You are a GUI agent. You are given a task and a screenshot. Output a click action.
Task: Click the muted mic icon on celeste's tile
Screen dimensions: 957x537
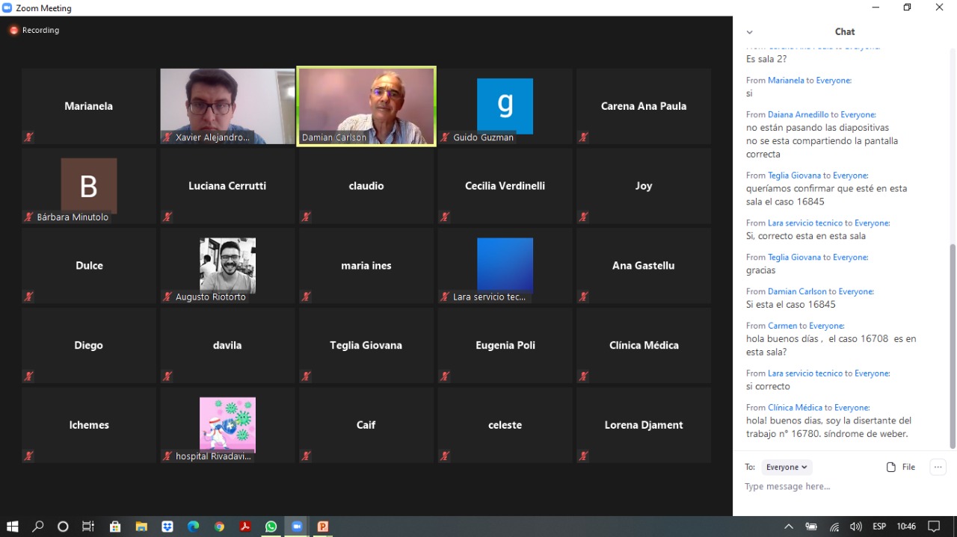(445, 456)
